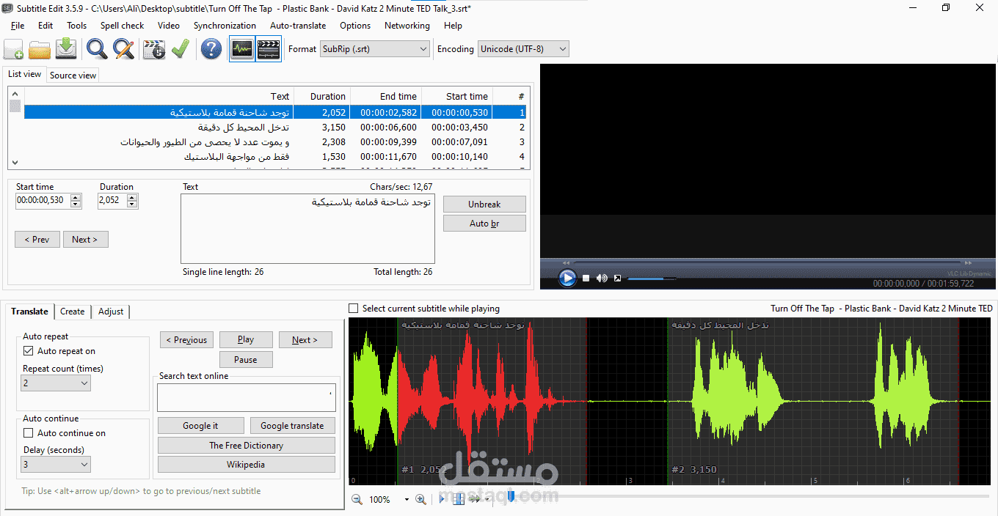Open the Spell check menu
Screen dimensions: 998x516
(123, 26)
